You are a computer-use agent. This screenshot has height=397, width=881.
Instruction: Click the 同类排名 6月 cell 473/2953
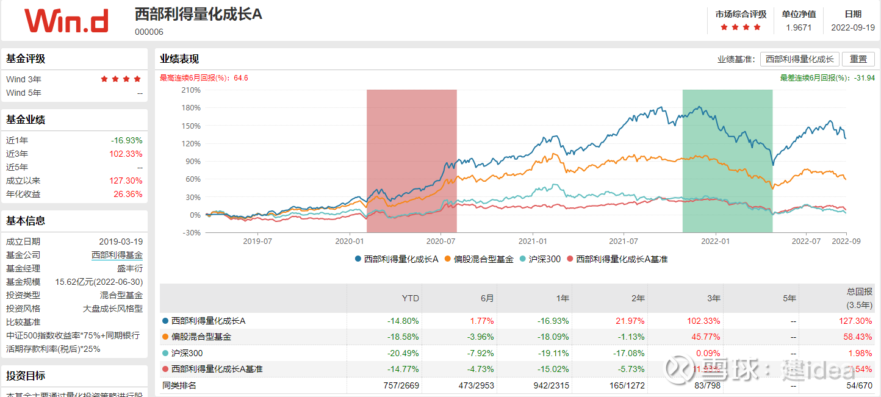(476, 385)
